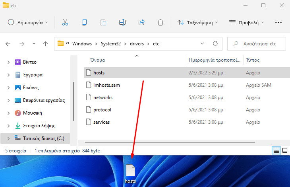
Task: Open the Ταξινόμηση sort dropdown
Action: [198, 23]
